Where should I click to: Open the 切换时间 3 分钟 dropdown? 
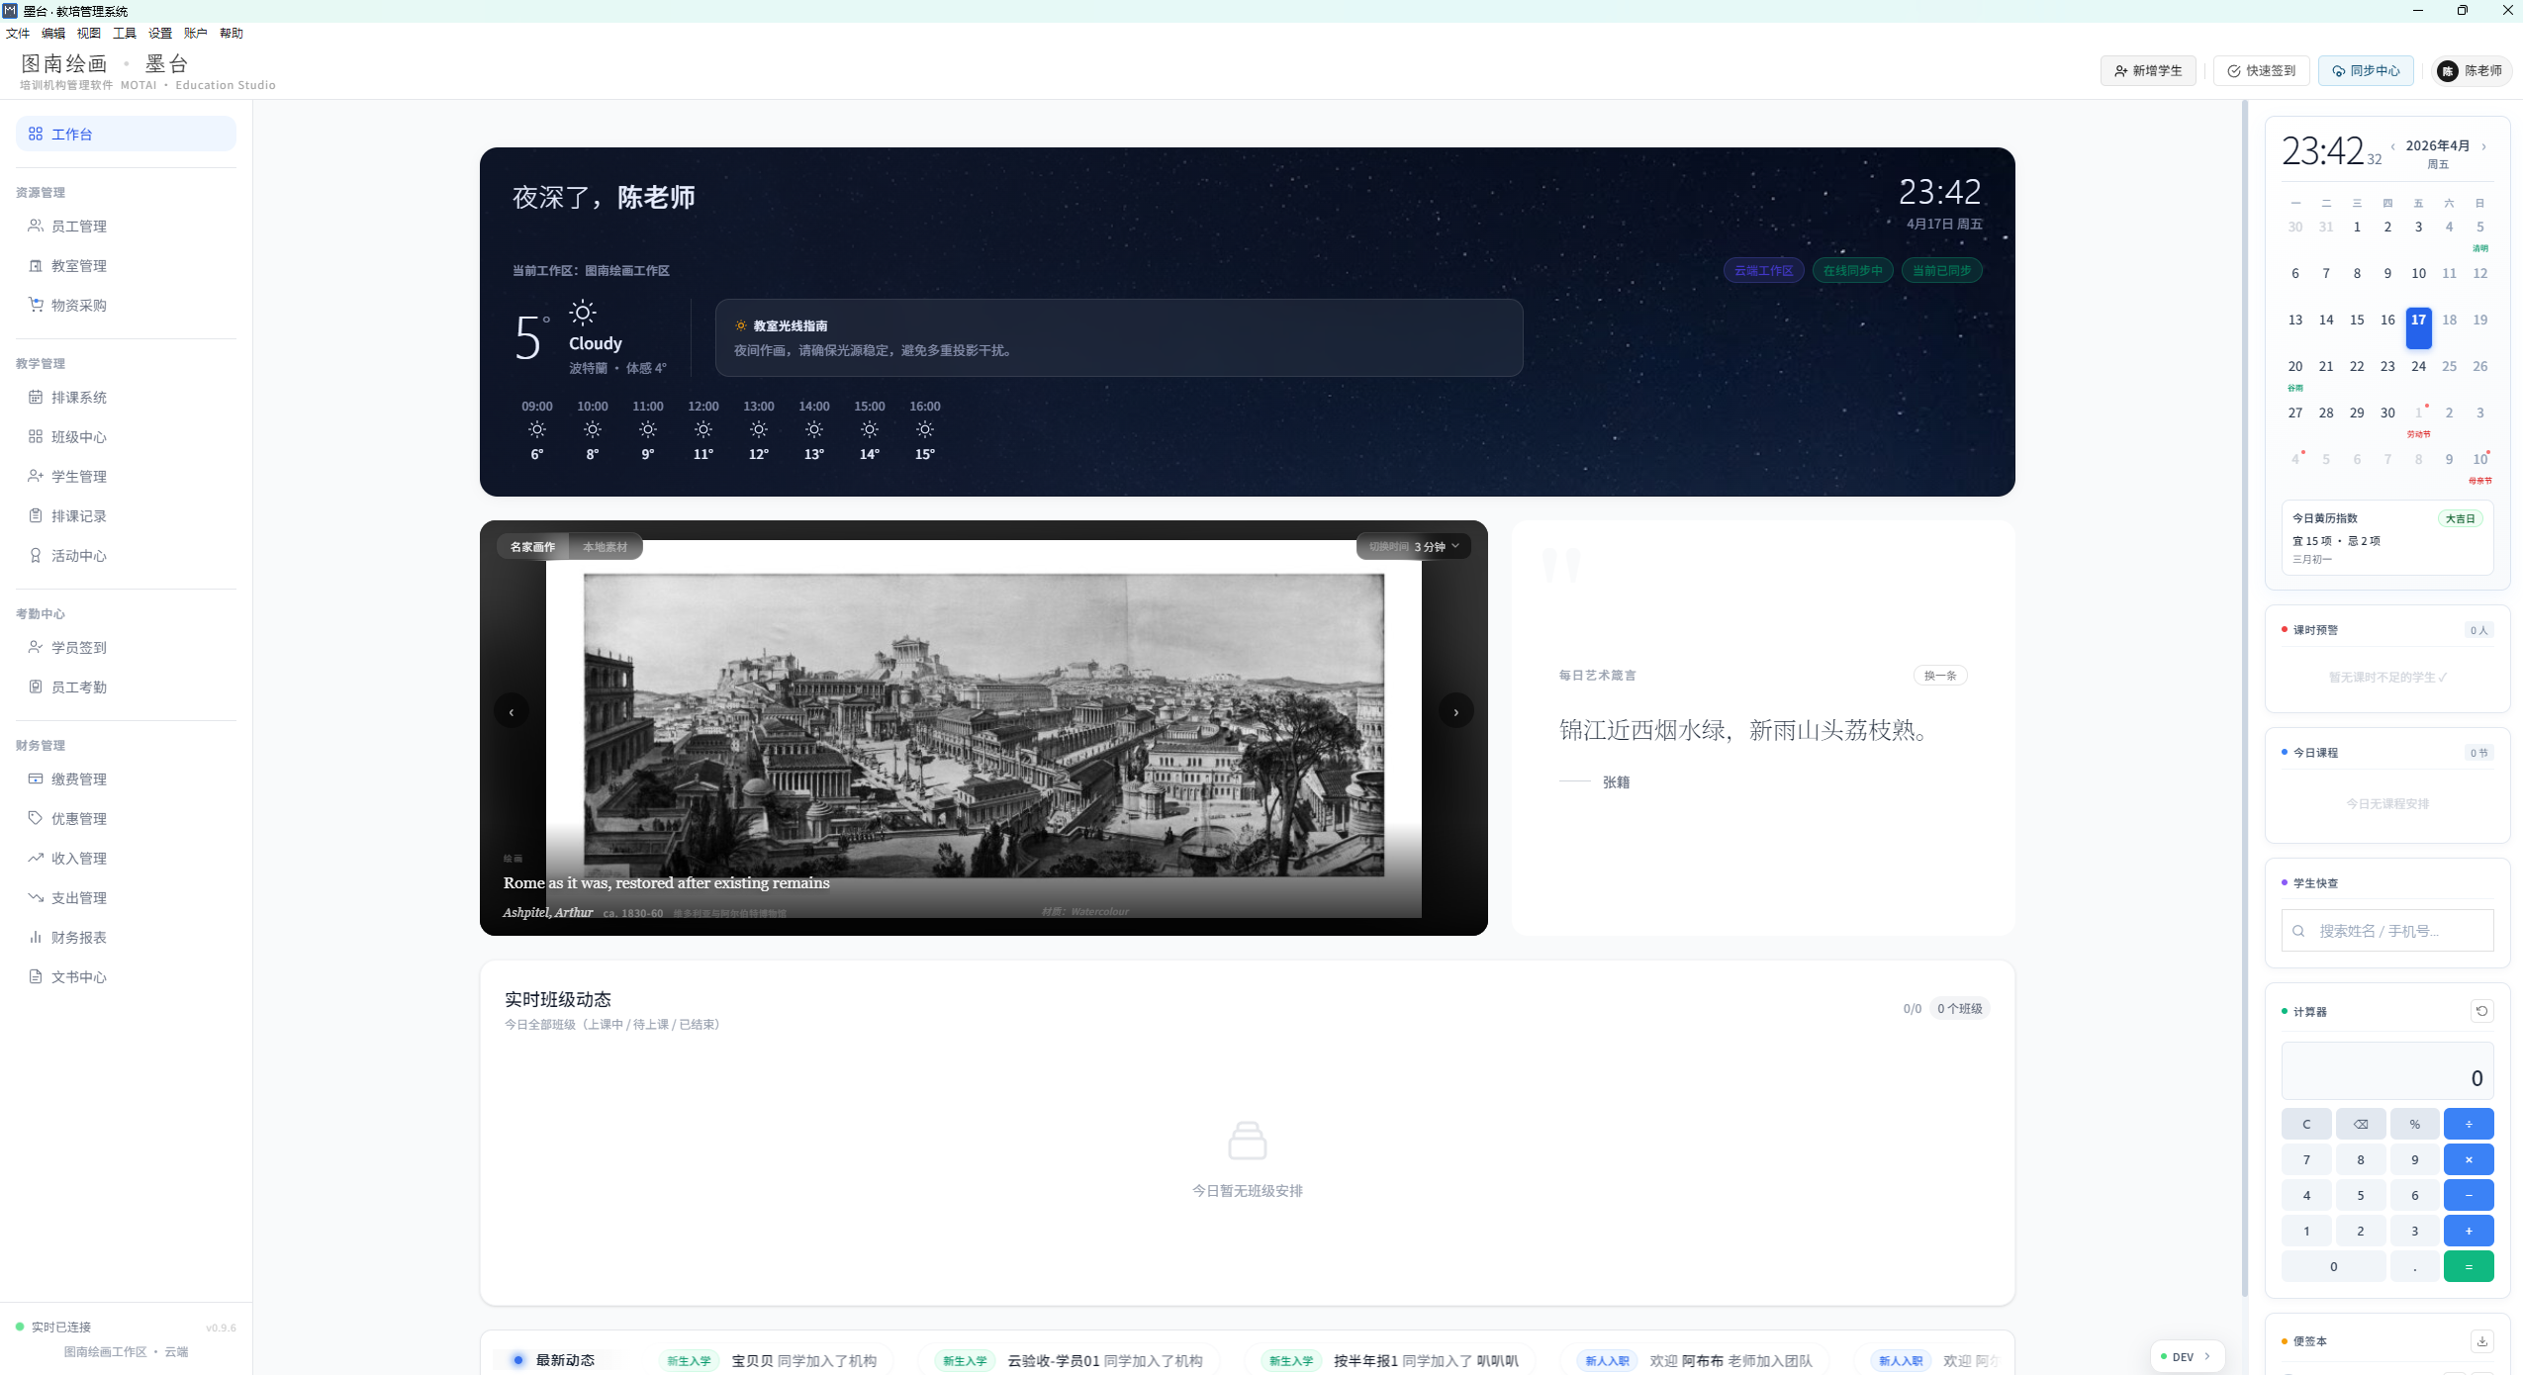coord(1413,547)
